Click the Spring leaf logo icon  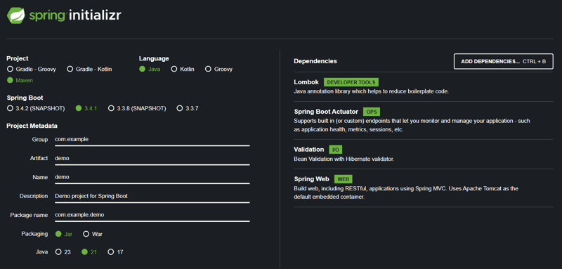tap(16, 15)
